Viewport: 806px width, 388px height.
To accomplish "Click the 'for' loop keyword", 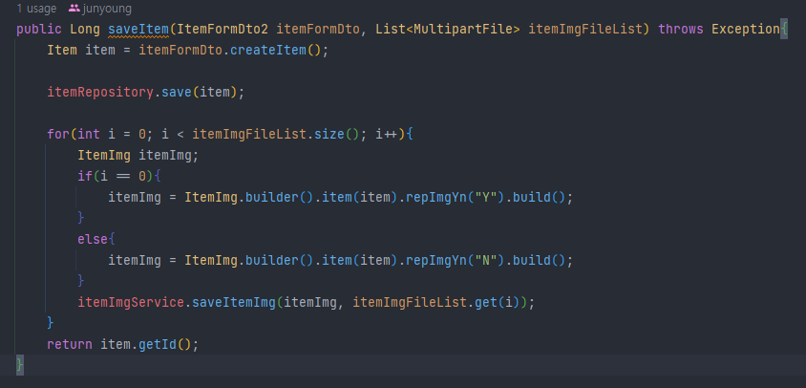I will 58,135.
